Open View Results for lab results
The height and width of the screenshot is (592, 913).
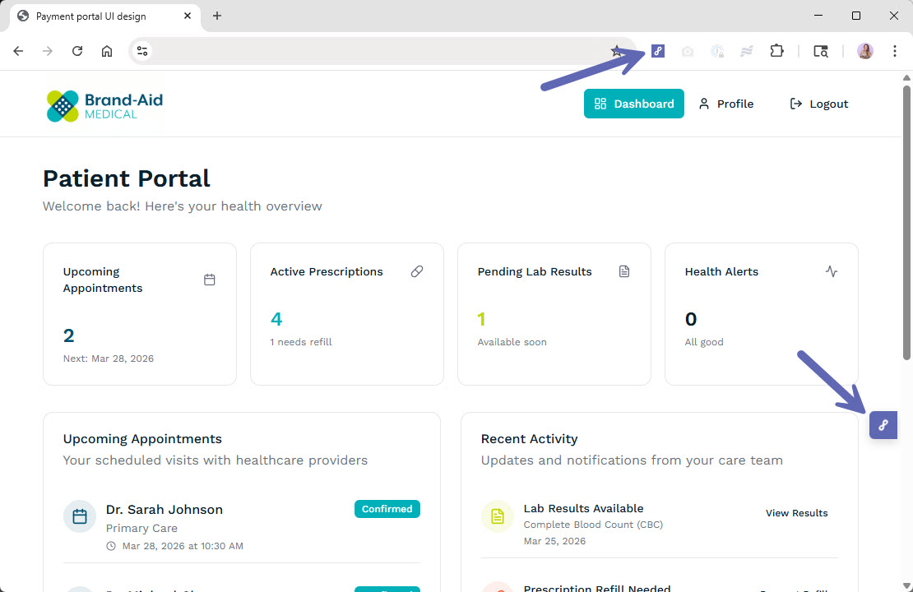click(x=796, y=513)
